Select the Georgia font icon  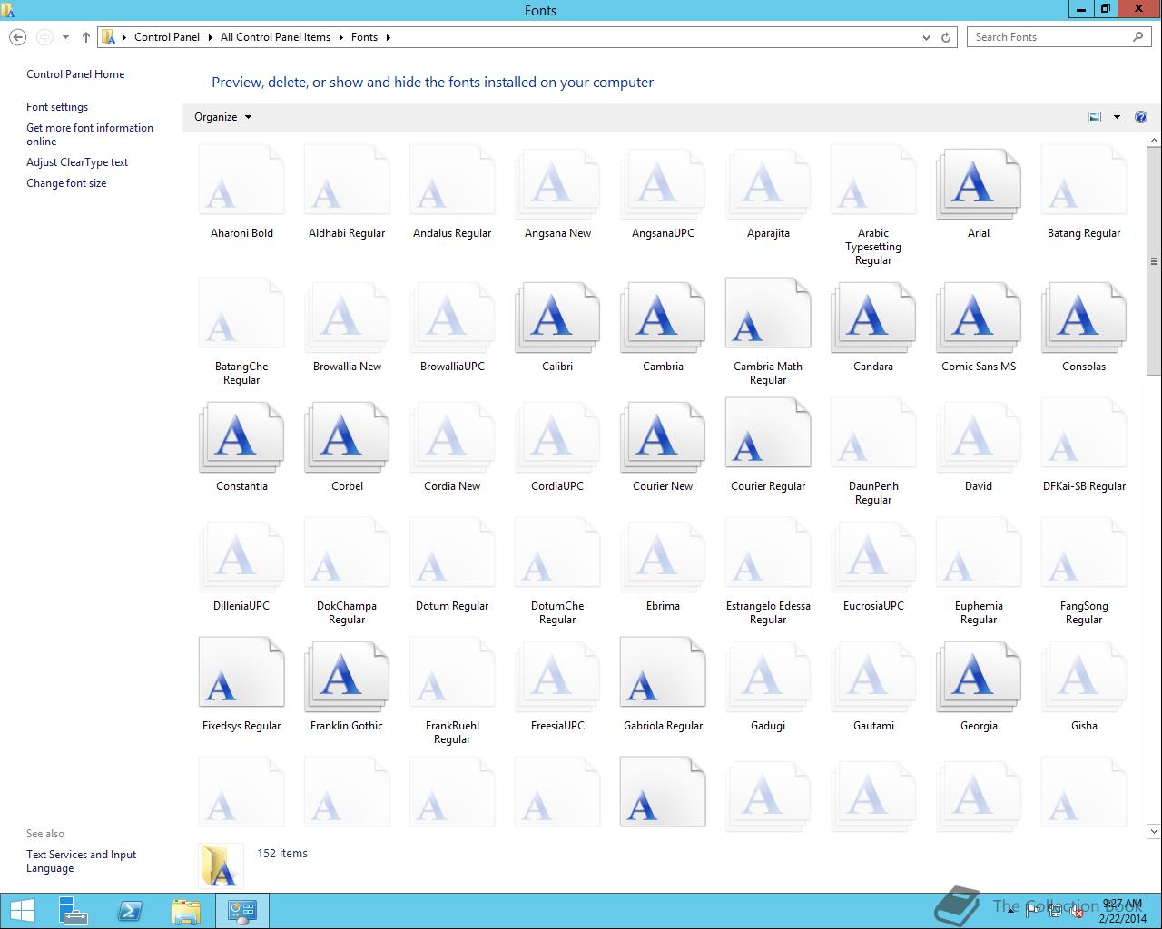click(979, 677)
